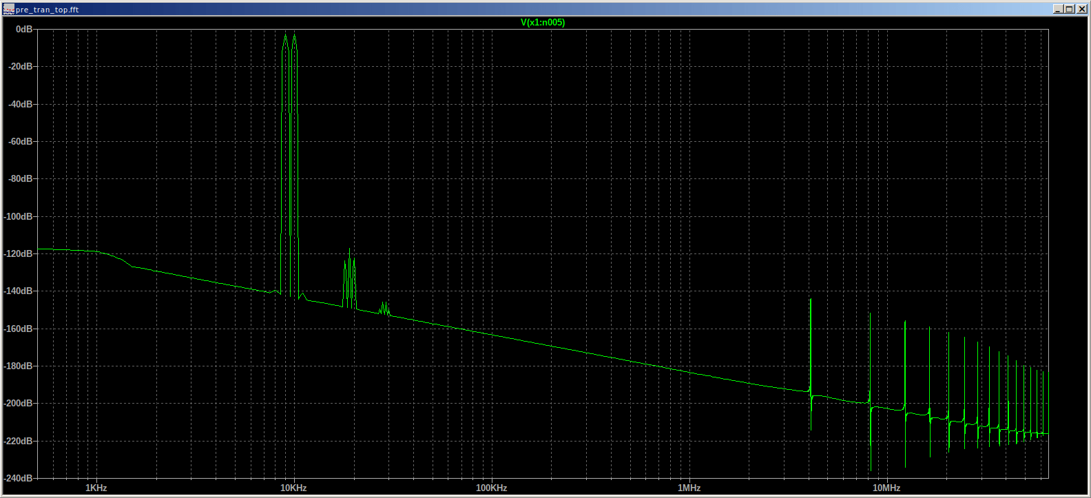Click the -100dB axis label
The image size is (1091, 498).
pyautogui.click(x=18, y=216)
